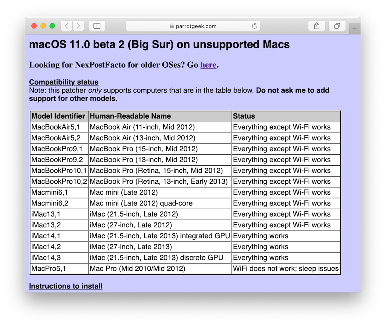The height and width of the screenshot is (326, 386).
Task: Click the green zoom window button
Action: (52, 26)
